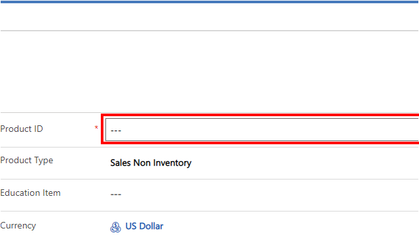Click the red highlight border around Product ID
Screen dimensions: 419x235
pyautogui.click(x=260, y=115)
